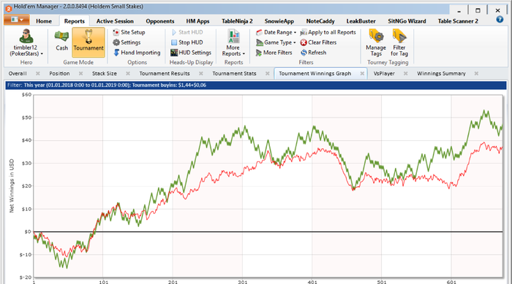The width and height of the screenshot is (512, 284).
Task: Open the Date Range filter dropdown
Action: click(x=276, y=32)
